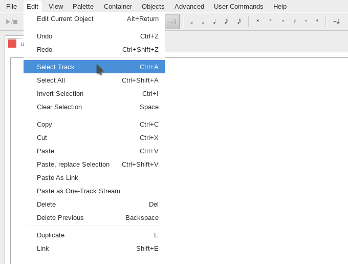The height and width of the screenshot is (264, 348).
Task: Click the add dot to note icon
Action: [x=336, y=22]
